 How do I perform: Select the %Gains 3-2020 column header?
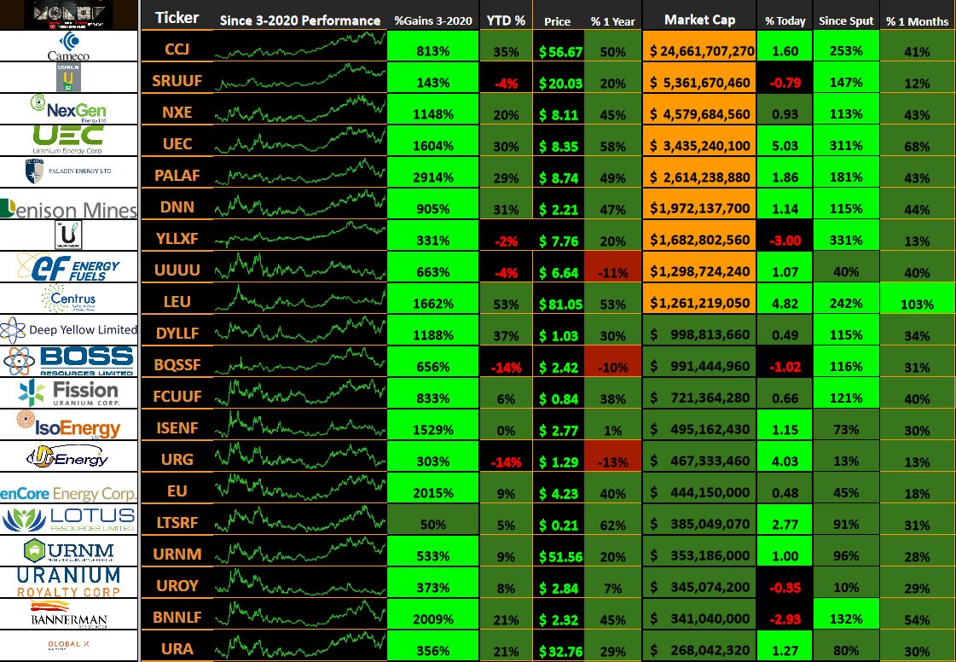(433, 20)
